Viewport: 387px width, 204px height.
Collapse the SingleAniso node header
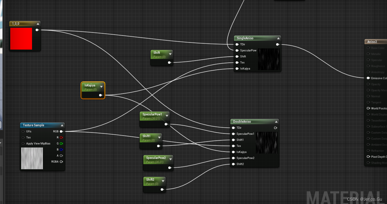[278, 38]
